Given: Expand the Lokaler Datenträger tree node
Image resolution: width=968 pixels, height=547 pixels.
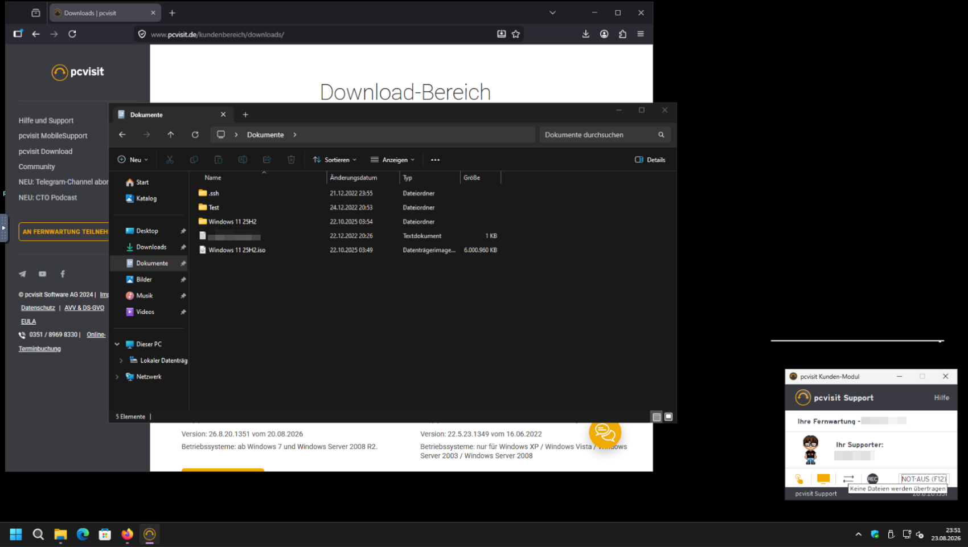Looking at the screenshot, I should pyautogui.click(x=121, y=361).
